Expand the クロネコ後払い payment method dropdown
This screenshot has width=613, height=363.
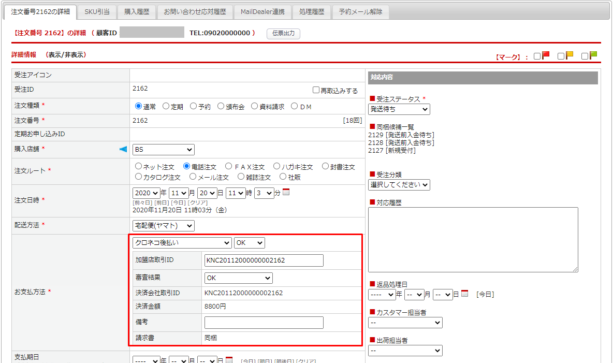[182, 243]
